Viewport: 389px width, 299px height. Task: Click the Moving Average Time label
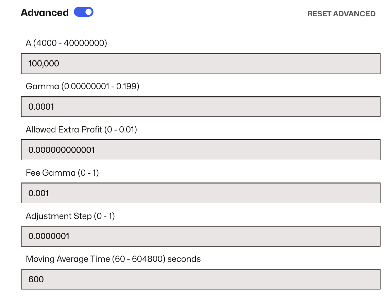point(113,259)
